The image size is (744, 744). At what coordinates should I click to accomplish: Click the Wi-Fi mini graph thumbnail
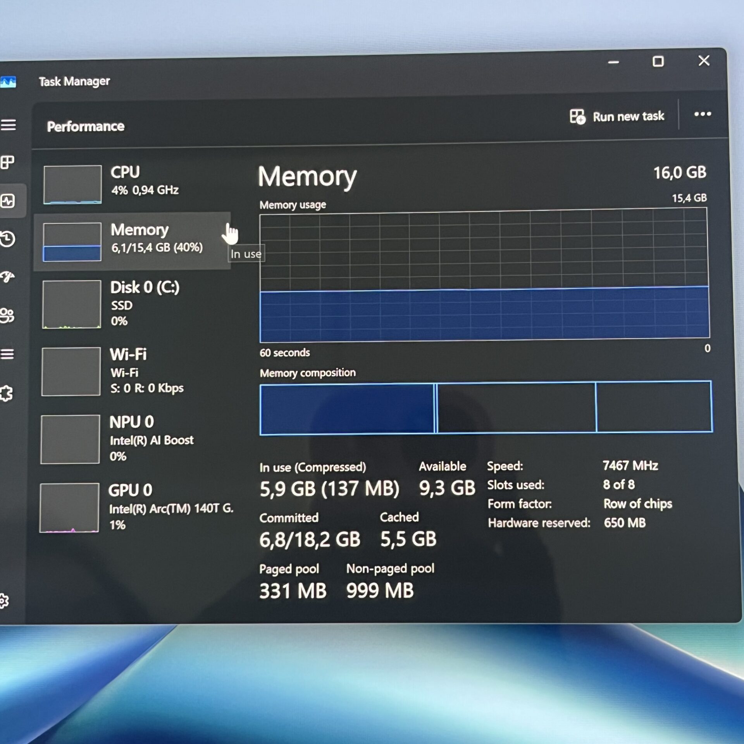(x=71, y=372)
